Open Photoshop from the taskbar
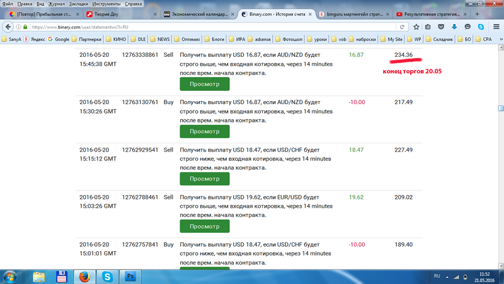 click(130, 276)
